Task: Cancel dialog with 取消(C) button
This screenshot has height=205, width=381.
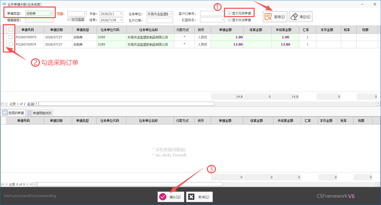Action: [199, 197]
